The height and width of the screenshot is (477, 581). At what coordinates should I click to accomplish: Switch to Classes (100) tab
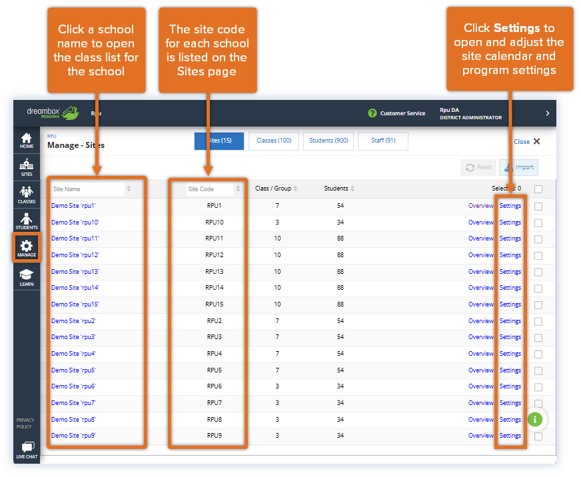[274, 141]
